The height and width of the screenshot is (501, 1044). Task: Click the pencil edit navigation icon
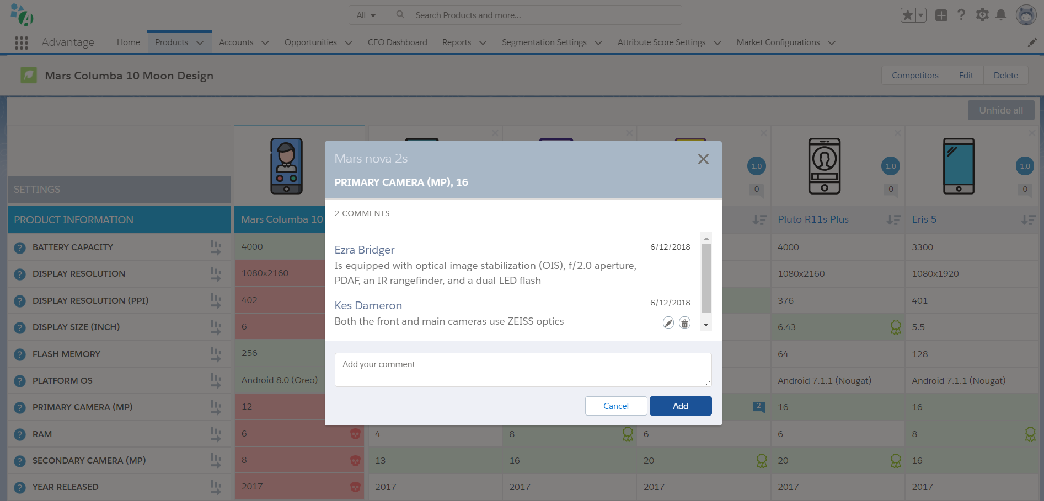coord(1032,42)
